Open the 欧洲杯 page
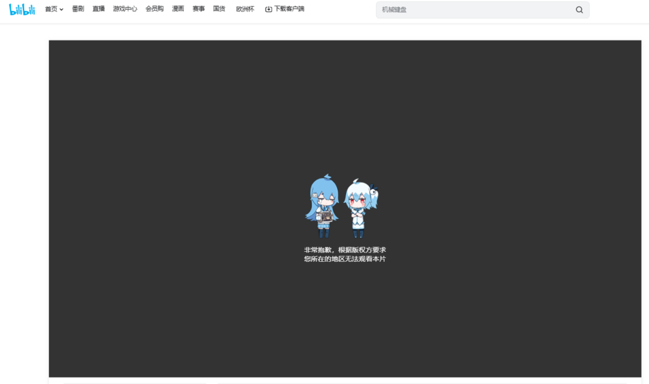 [x=245, y=9]
